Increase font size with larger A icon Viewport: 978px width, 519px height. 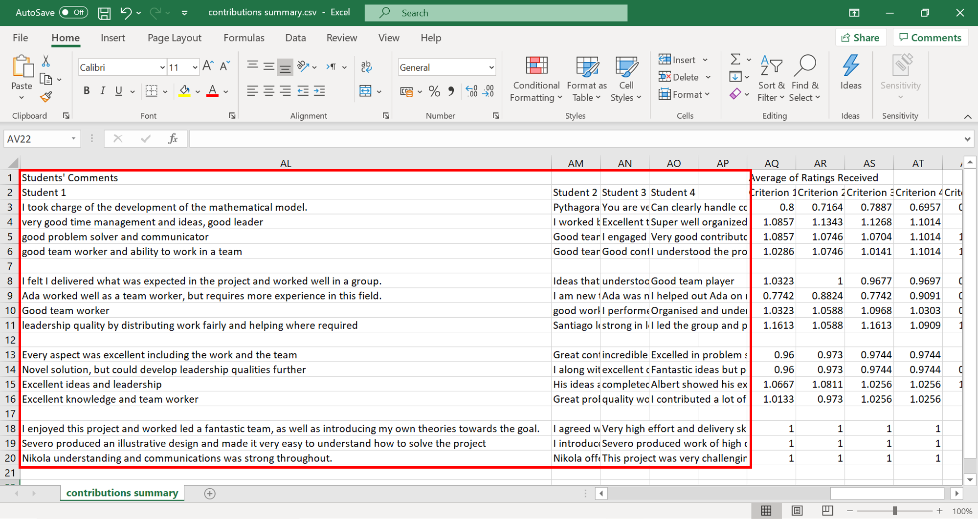pyautogui.click(x=208, y=66)
